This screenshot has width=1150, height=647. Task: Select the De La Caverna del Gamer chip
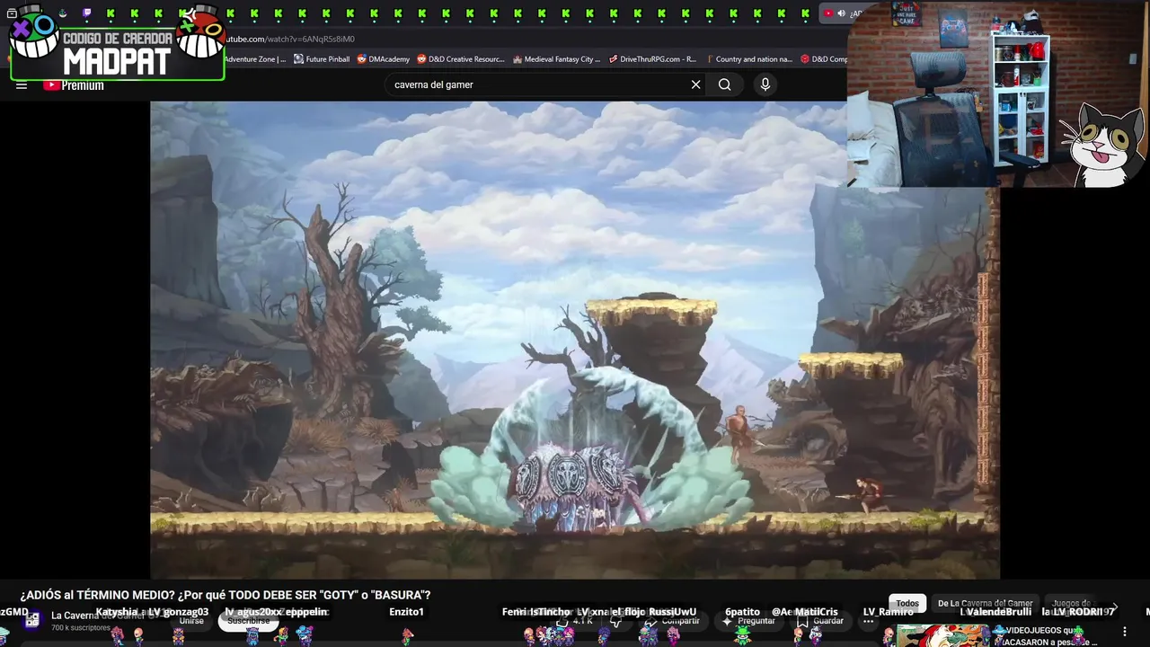pyautogui.click(x=985, y=604)
